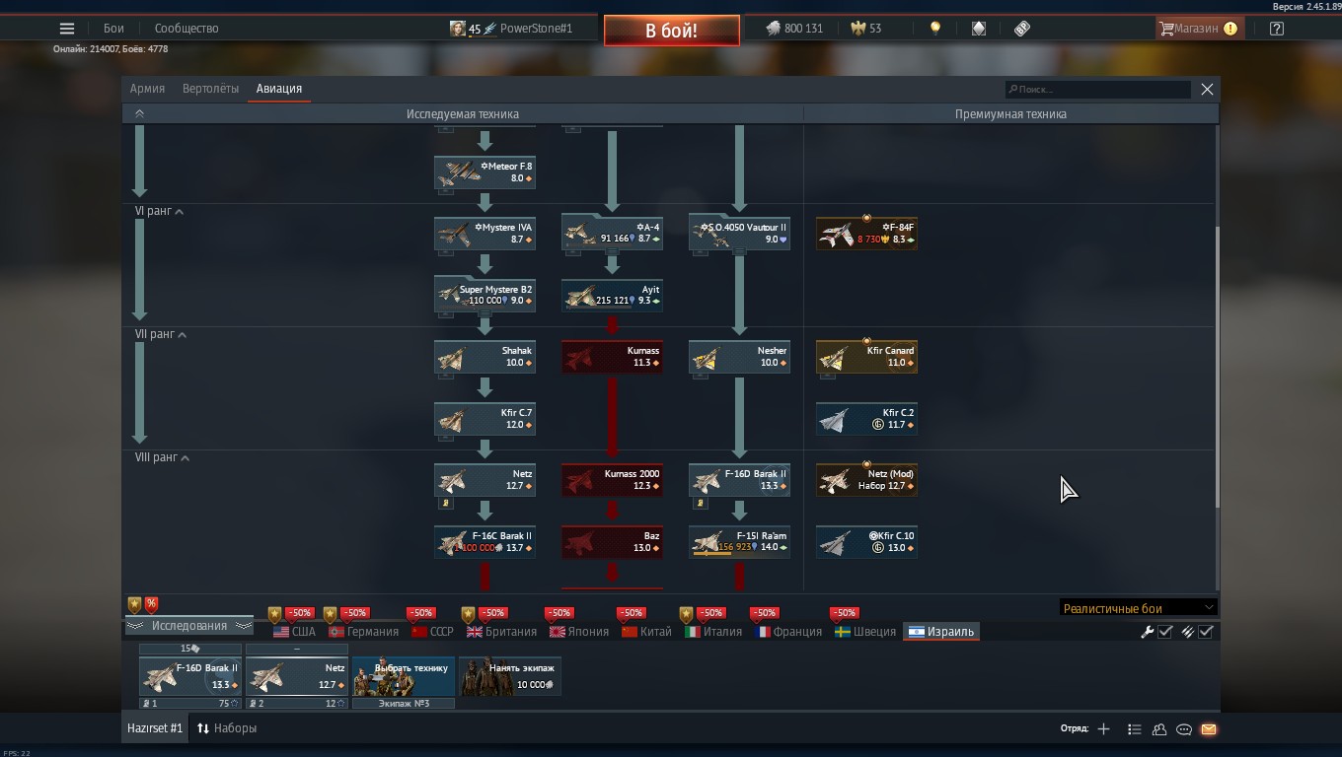Open the contacts friends icon
The height and width of the screenshot is (757, 1342).
pyautogui.click(x=1159, y=729)
